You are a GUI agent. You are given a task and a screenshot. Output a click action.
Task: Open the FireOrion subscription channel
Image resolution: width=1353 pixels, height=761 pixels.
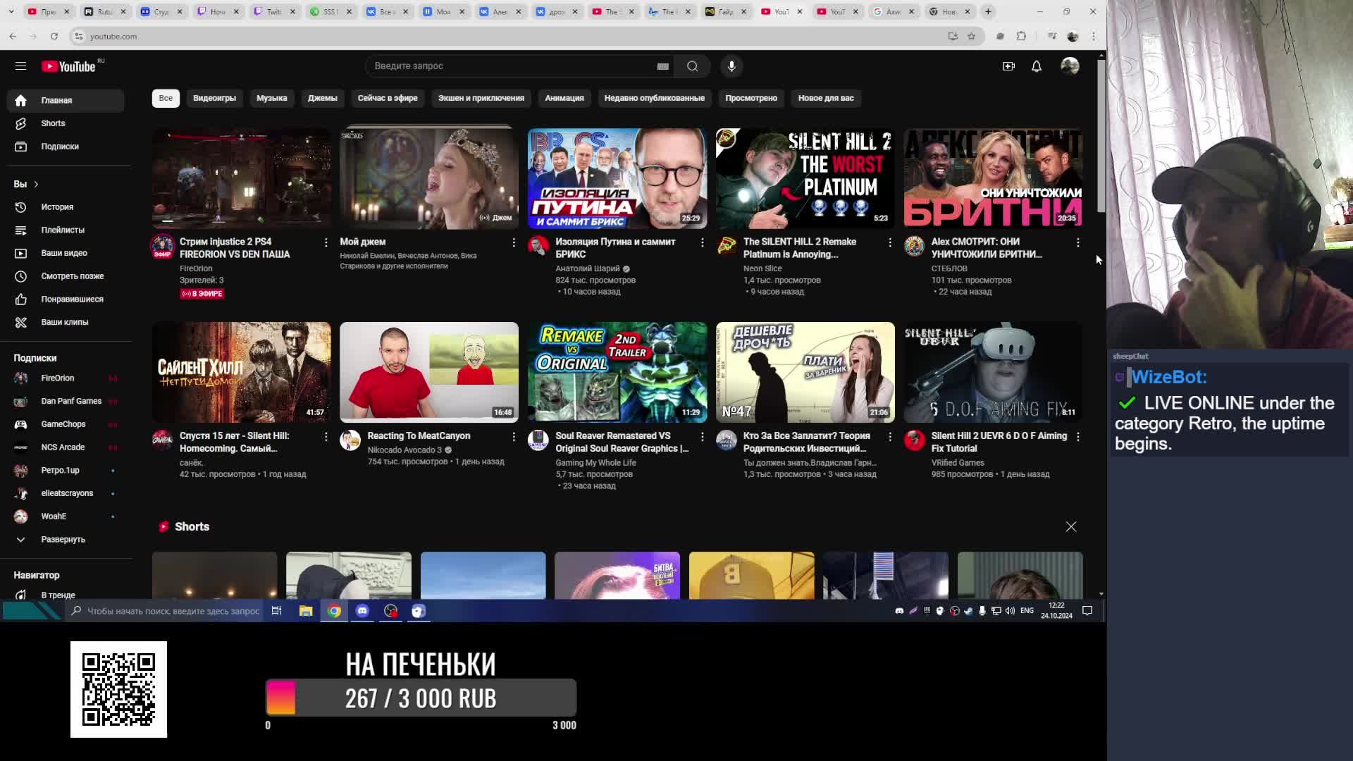pos(57,378)
